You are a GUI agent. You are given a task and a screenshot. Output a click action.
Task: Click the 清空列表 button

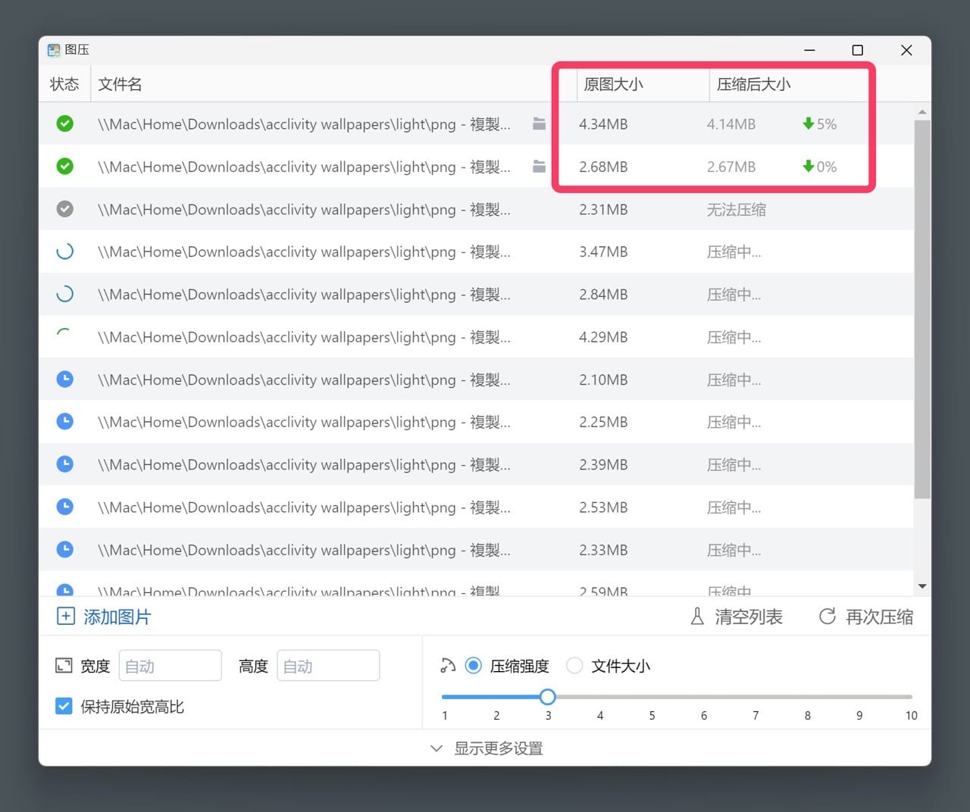736,617
